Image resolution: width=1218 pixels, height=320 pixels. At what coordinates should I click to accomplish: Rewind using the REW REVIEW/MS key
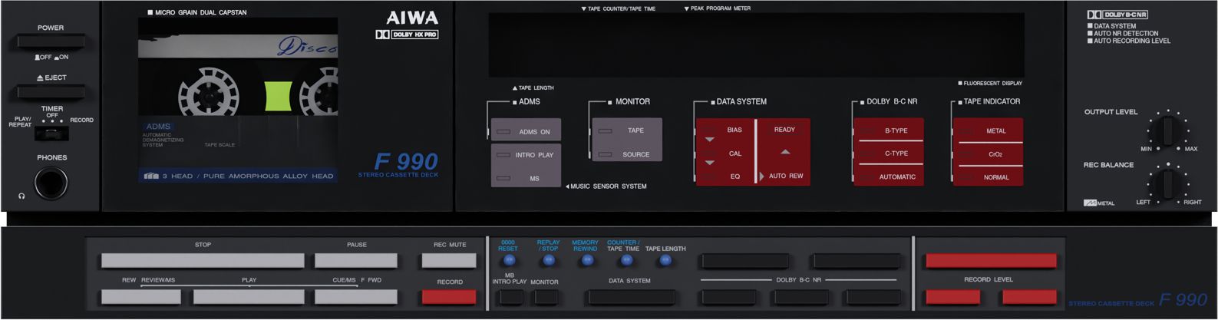pos(140,296)
